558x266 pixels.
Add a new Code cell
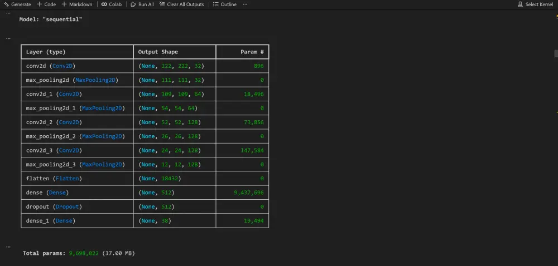[x=46, y=4]
